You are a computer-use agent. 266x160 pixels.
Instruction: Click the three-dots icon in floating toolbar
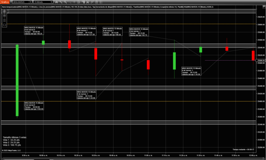(4, 16)
